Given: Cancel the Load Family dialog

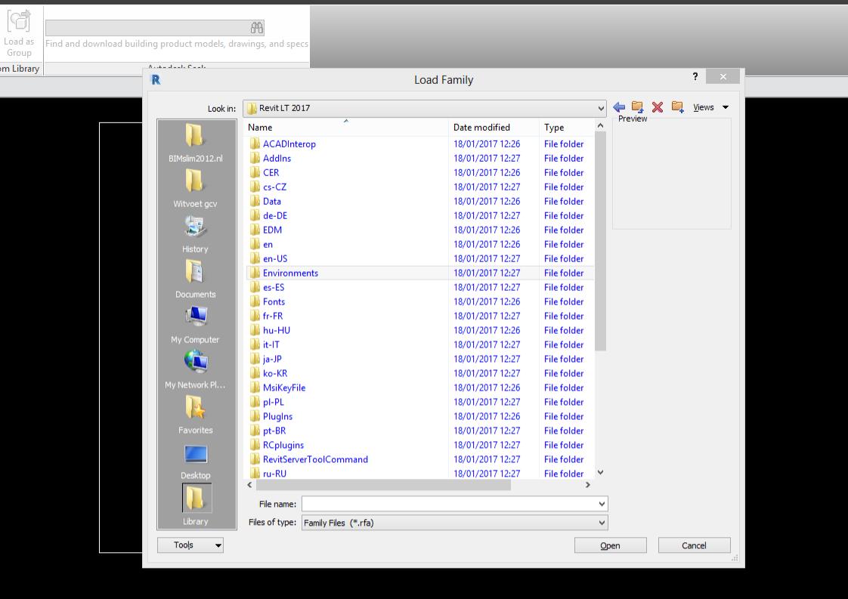Looking at the screenshot, I should click(x=694, y=545).
